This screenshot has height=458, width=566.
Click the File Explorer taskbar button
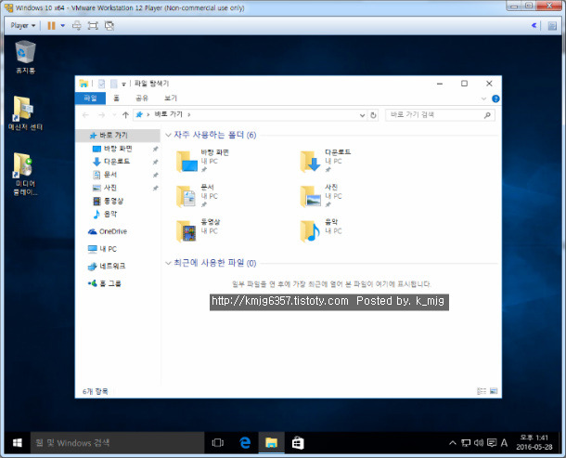click(x=272, y=443)
